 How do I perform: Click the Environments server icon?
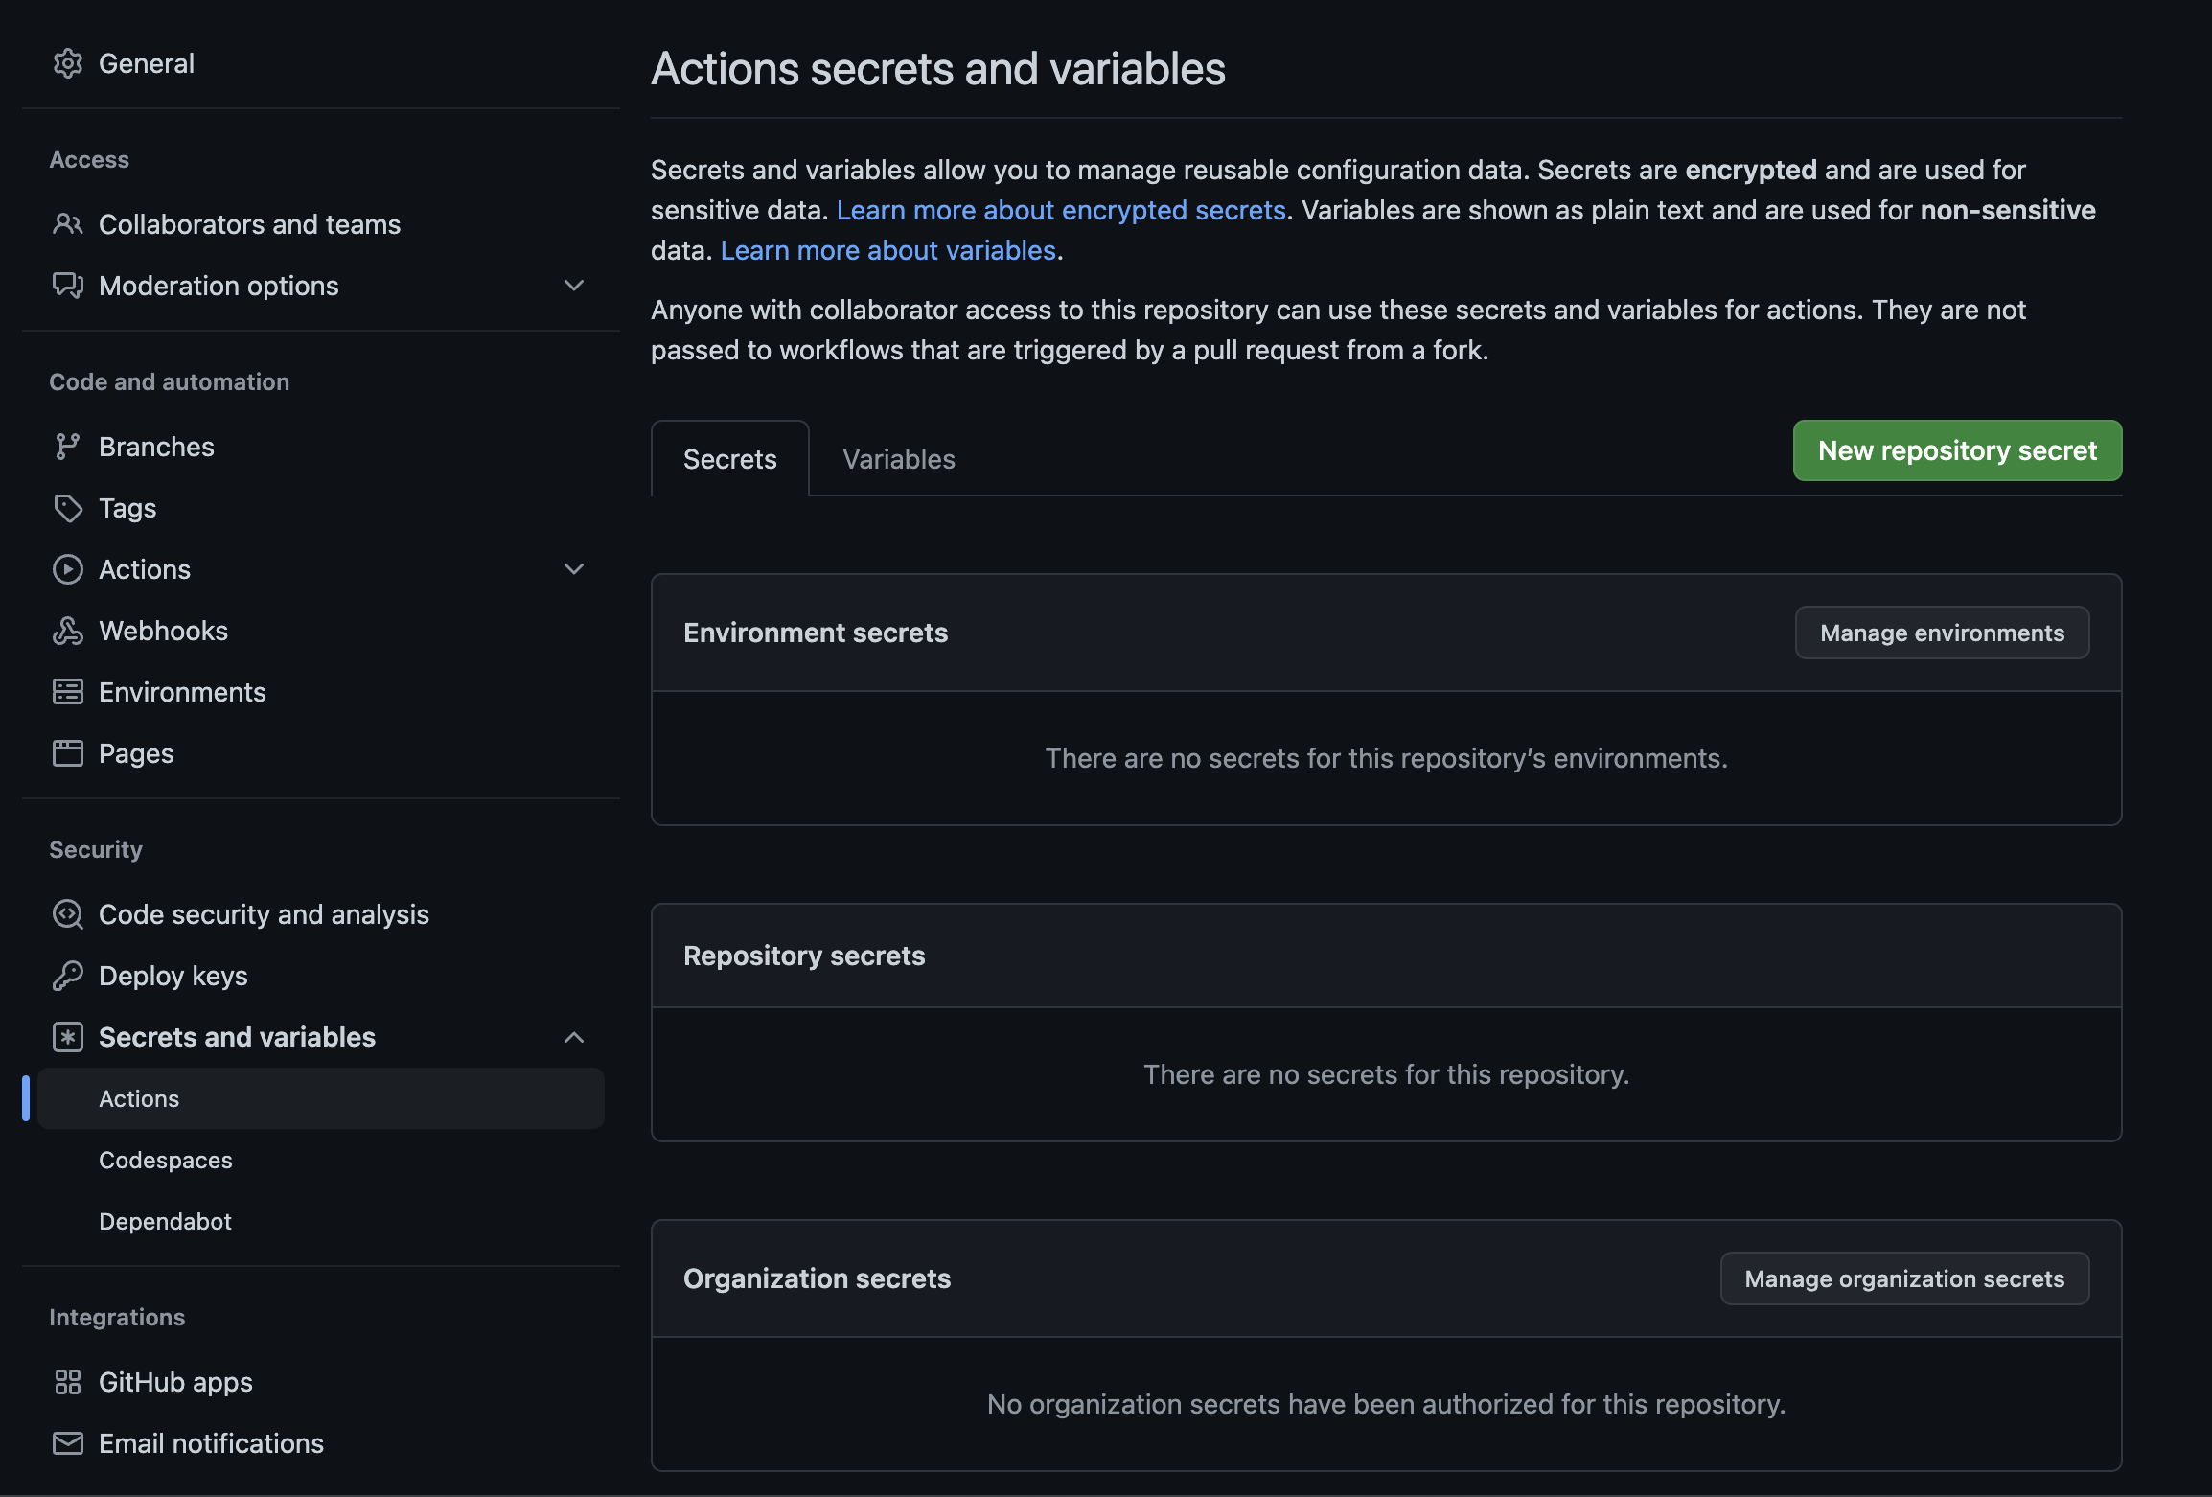click(x=67, y=692)
